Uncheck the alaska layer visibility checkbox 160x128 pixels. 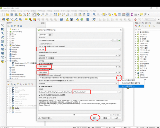(x=10, y=108)
